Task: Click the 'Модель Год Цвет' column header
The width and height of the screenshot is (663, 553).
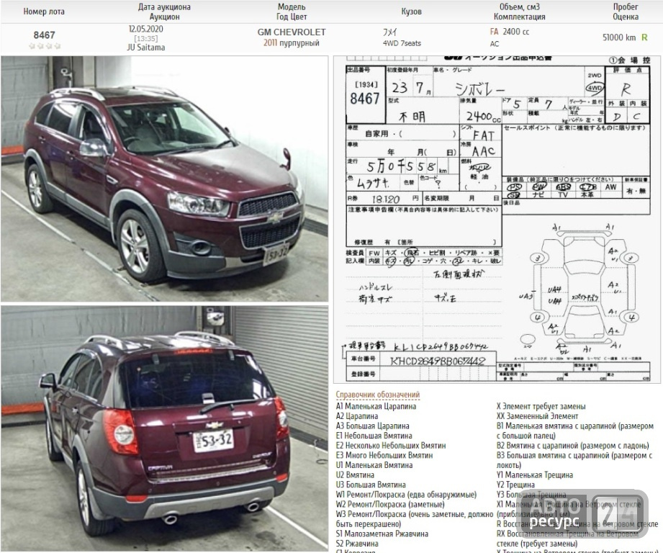Action: pyautogui.click(x=292, y=12)
